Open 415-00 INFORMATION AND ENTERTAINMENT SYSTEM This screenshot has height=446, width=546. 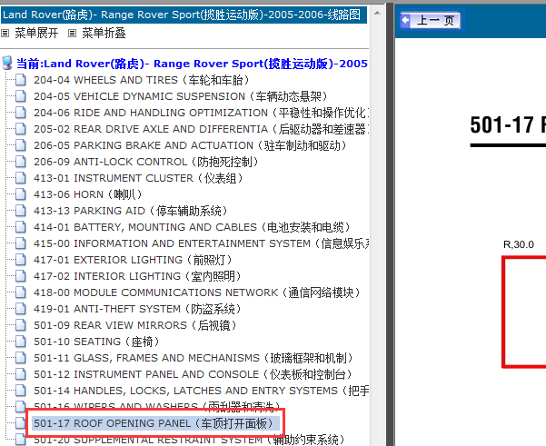pos(201,243)
